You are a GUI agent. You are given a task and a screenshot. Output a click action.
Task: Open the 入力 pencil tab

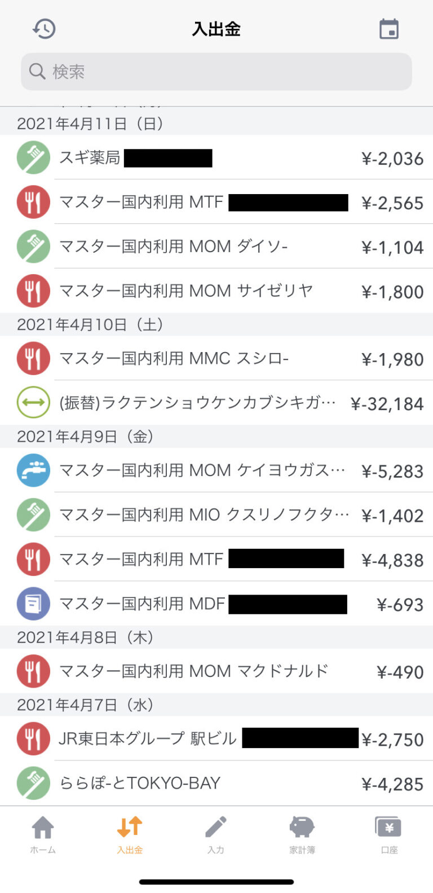pyautogui.click(x=216, y=835)
